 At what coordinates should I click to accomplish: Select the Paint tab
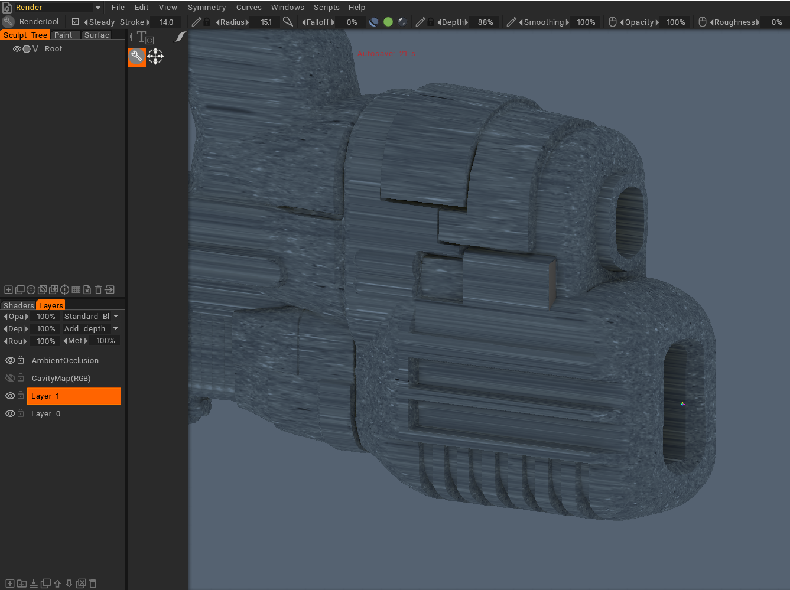coord(64,35)
